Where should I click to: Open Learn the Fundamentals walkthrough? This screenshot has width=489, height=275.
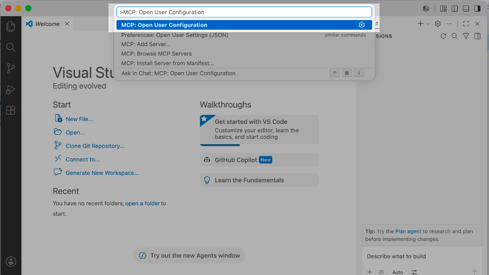tap(259, 180)
